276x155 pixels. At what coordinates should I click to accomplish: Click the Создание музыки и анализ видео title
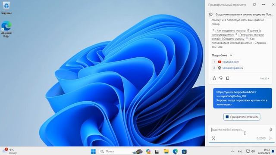tap(245, 14)
